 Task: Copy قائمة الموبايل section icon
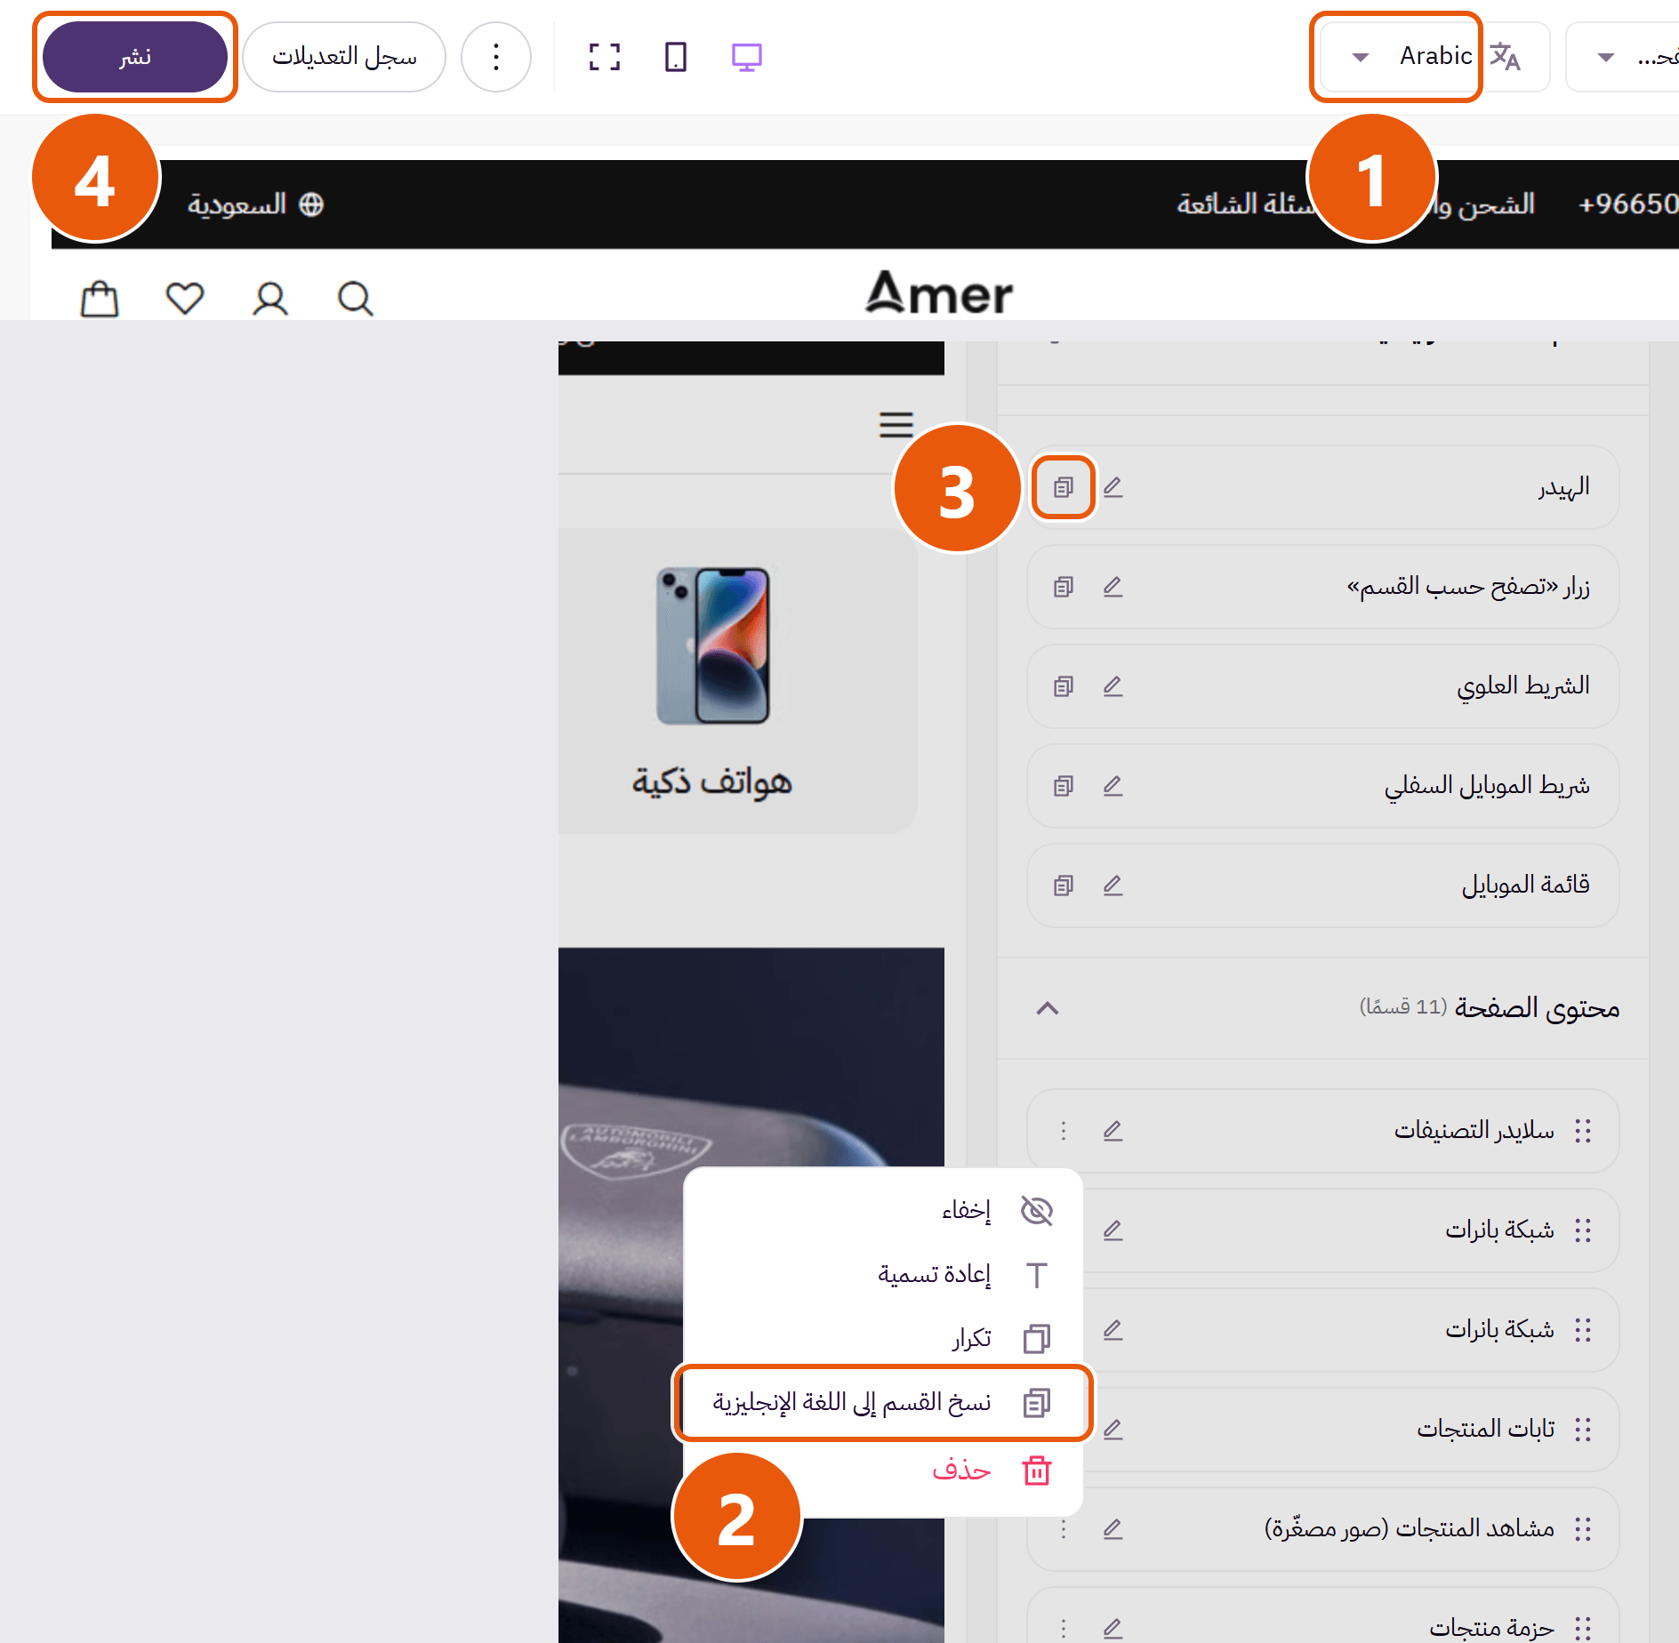click(x=1064, y=886)
